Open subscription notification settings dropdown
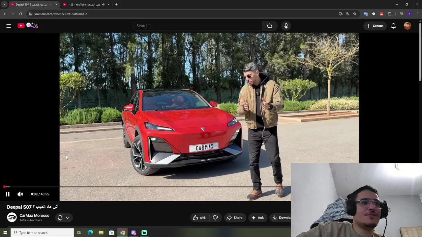The height and width of the screenshot is (237, 422). pyautogui.click(x=64, y=218)
